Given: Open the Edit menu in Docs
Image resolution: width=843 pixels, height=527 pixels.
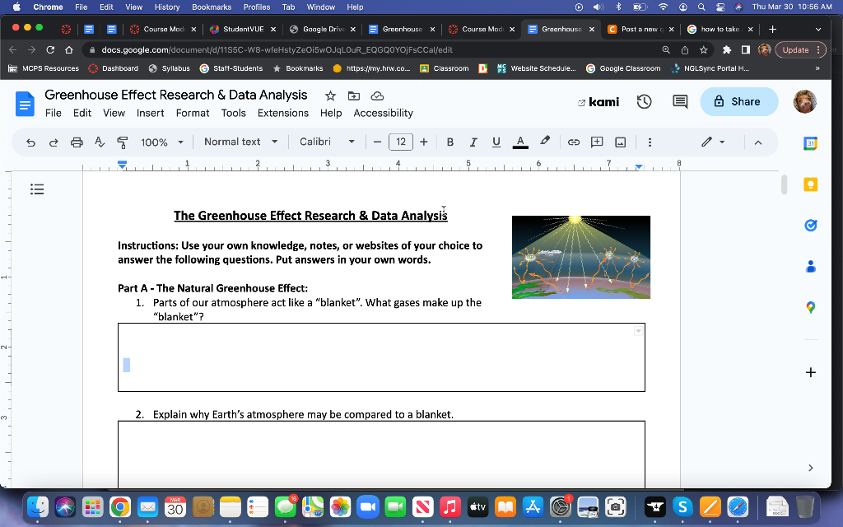Looking at the screenshot, I should tap(82, 113).
